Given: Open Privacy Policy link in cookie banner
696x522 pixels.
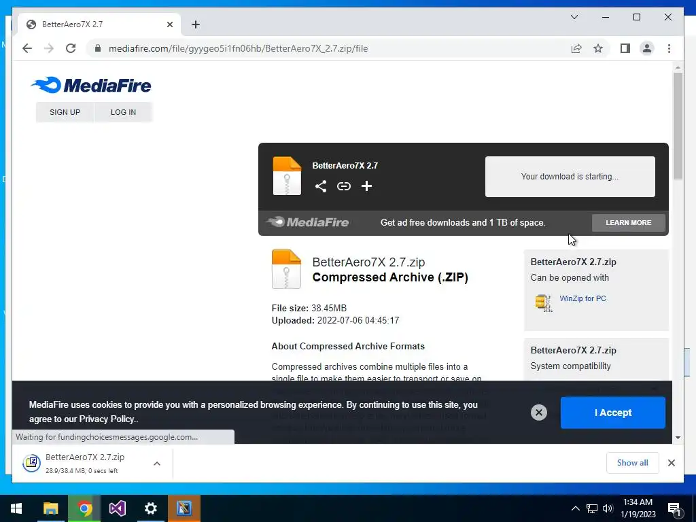Looking at the screenshot, I should click(x=107, y=419).
